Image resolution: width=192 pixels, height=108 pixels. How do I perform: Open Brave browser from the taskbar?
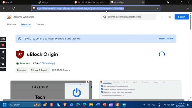[52, 105]
